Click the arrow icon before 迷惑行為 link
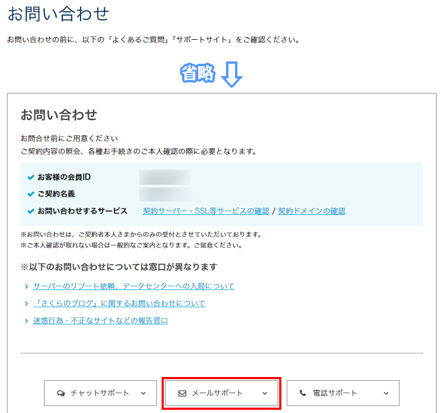The width and height of the screenshot is (443, 413). tap(26, 321)
